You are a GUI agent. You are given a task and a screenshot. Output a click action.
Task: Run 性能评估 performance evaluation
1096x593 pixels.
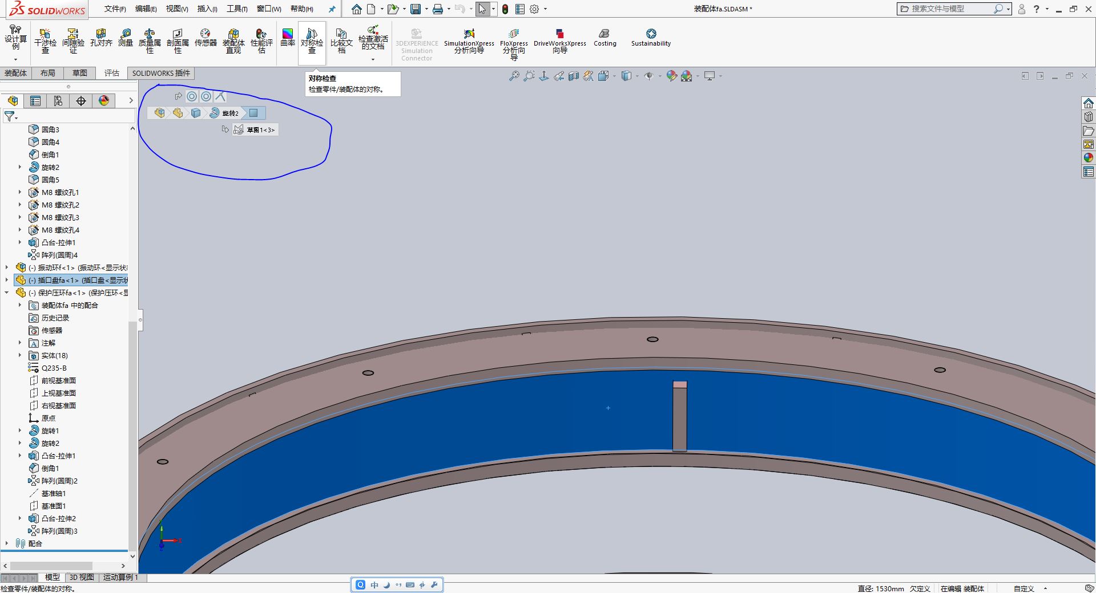pyautogui.click(x=261, y=41)
